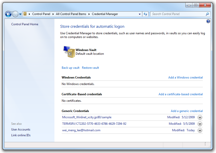
Task: Click the Modified: 5/5/2009 text
Action: pyautogui.click(x=182, y=124)
